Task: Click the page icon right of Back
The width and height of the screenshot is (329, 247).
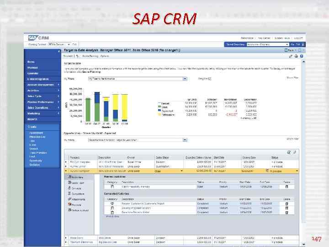Action: tap(300, 50)
